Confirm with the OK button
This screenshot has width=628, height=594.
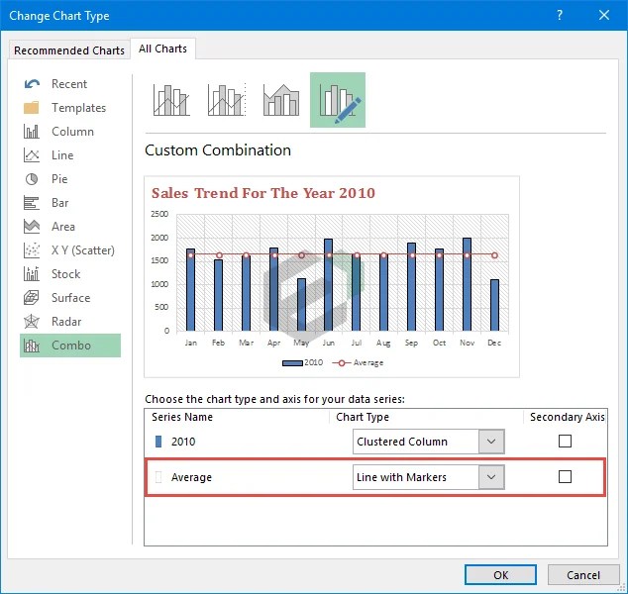click(x=500, y=575)
